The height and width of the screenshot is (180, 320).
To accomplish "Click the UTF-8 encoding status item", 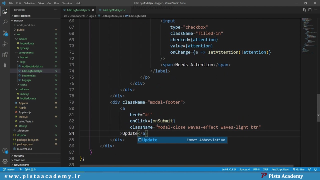I will tap(256, 169).
